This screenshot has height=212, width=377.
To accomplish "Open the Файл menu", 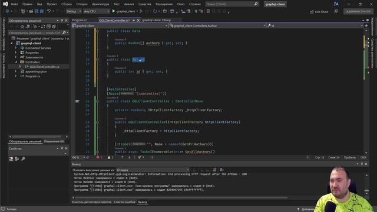I will (x=14, y=4).
